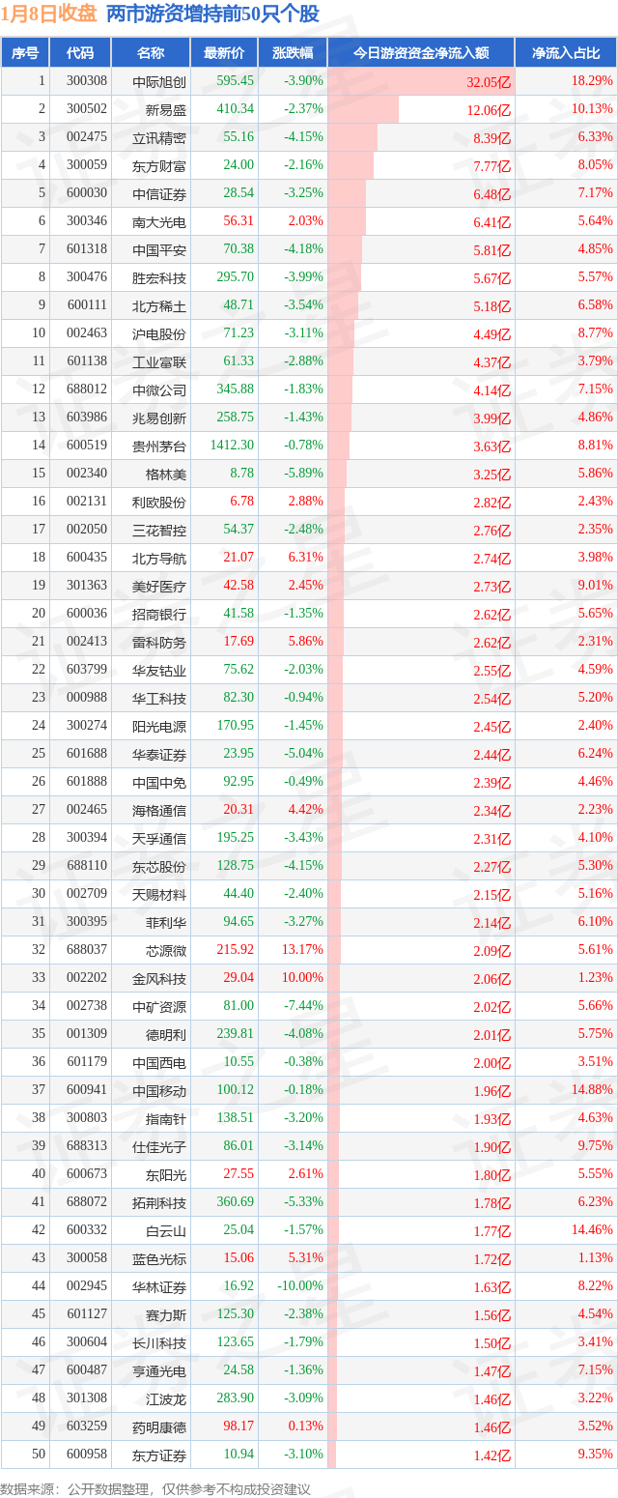
Task: Select stock name 南大光电
Action: click(159, 222)
